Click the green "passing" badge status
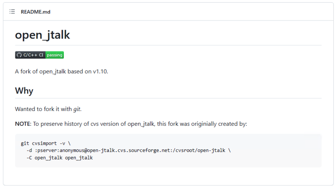The width and height of the screenshot is (336, 187). (55, 55)
